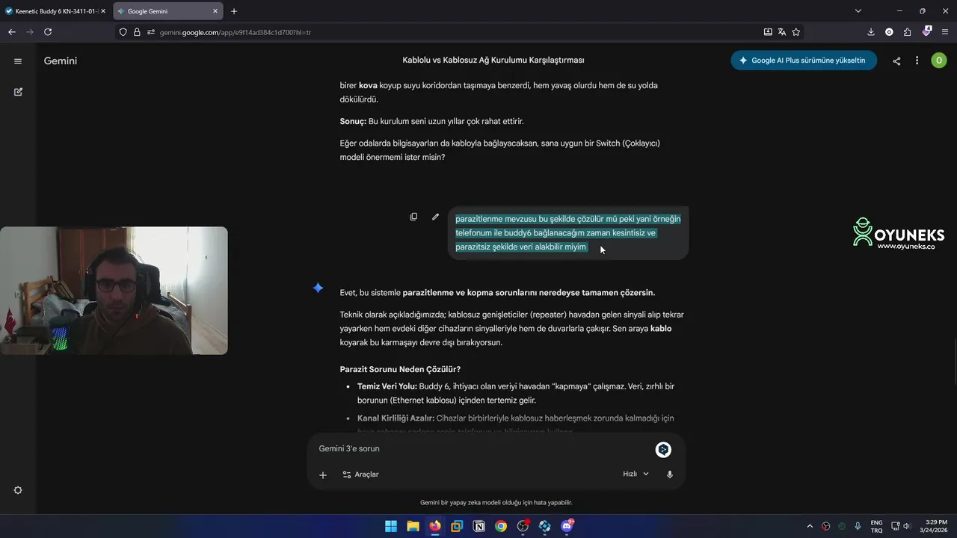The width and height of the screenshot is (957, 538).
Task: Open the Firefox application menu
Action: (x=945, y=32)
